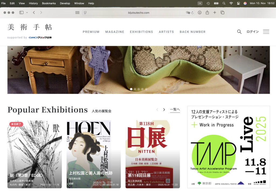Viewport: 276px width, 191px height.
Task: Open the site search magnifying glass
Action: 239,31
